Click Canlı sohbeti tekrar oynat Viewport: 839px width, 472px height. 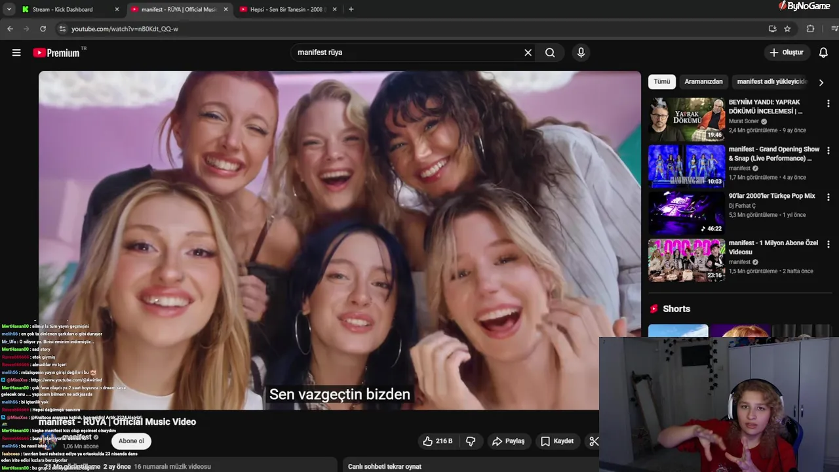pyautogui.click(x=385, y=466)
